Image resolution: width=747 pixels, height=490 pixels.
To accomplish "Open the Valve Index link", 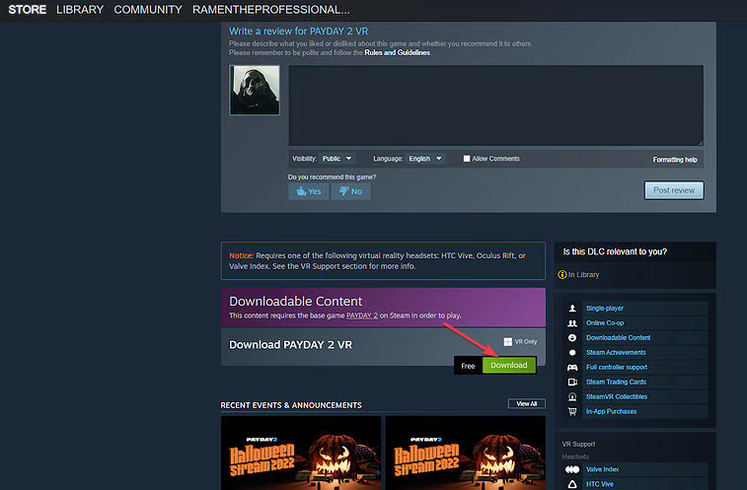I will [602, 469].
